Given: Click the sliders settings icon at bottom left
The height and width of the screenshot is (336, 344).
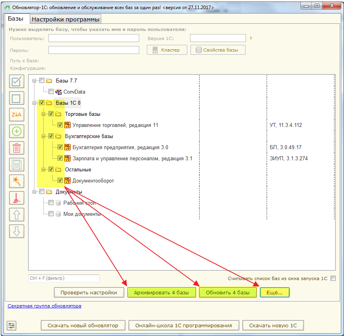Looking at the screenshot, I should (x=12, y=326).
